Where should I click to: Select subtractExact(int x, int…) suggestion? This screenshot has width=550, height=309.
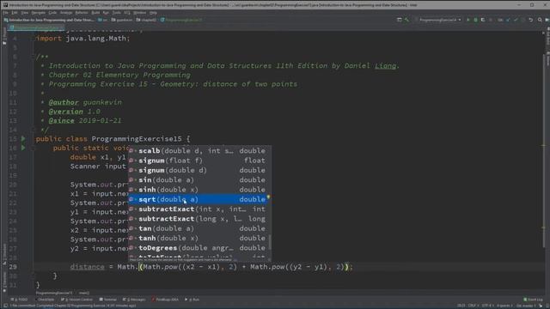(x=199, y=209)
